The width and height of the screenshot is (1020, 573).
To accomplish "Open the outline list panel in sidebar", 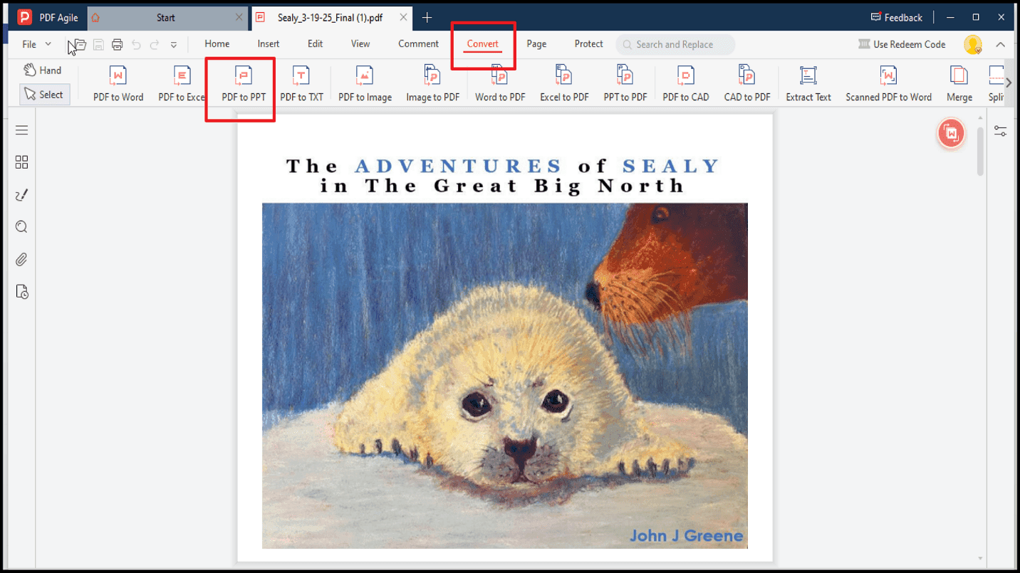I will coord(21,130).
